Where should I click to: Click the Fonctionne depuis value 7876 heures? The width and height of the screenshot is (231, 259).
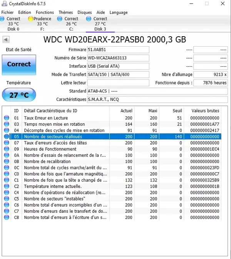(x=211, y=83)
